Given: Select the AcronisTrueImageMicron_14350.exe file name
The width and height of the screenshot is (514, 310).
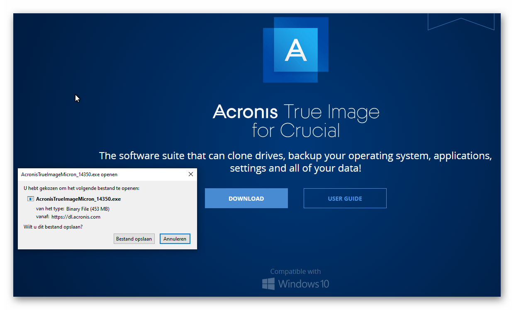Looking at the screenshot, I should [78, 199].
